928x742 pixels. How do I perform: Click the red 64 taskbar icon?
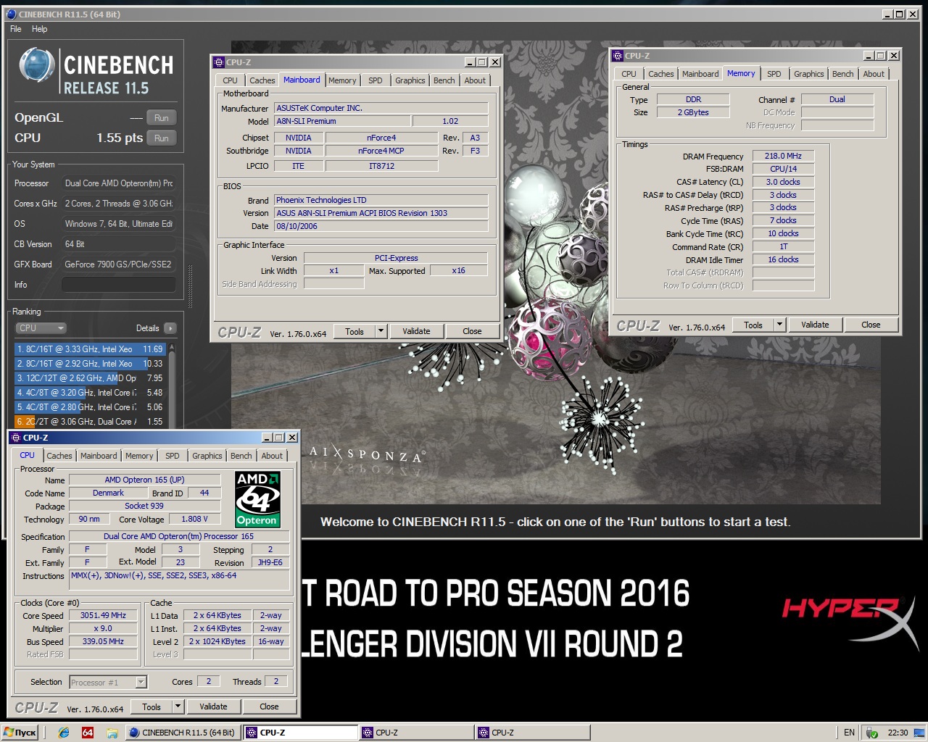88,733
